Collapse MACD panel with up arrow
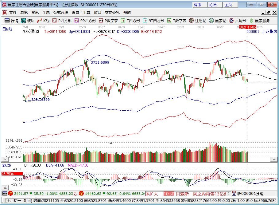The height and width of the screenshot is (205, 279). (5, 187)
